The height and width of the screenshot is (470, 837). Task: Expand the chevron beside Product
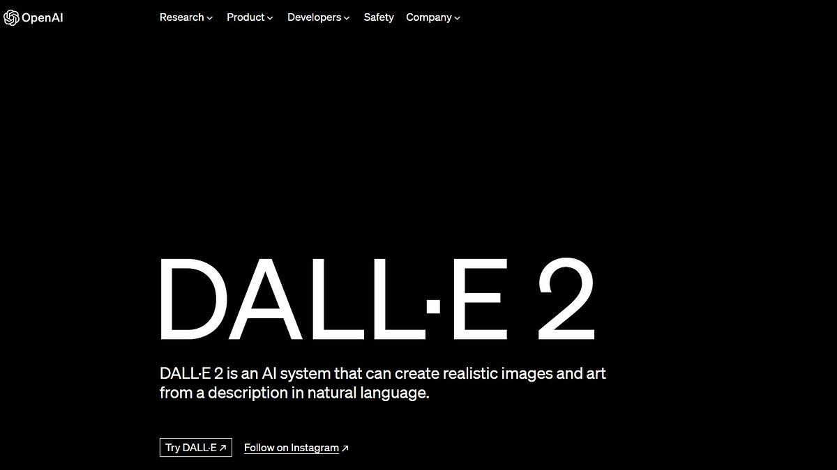point(270,18)
